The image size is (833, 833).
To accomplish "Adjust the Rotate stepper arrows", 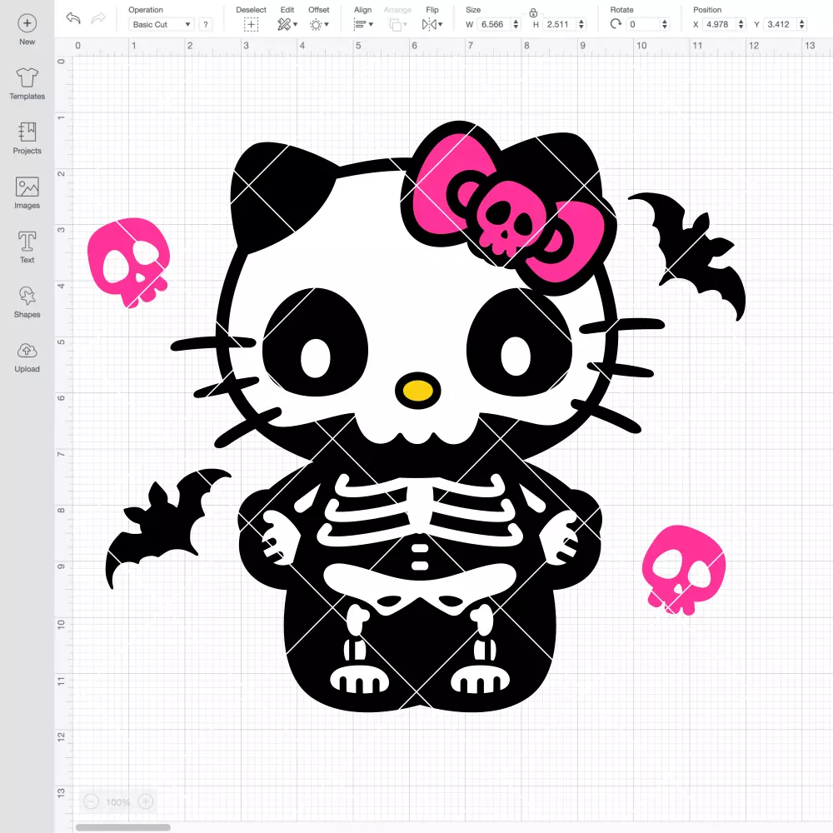I will [664, 24].
